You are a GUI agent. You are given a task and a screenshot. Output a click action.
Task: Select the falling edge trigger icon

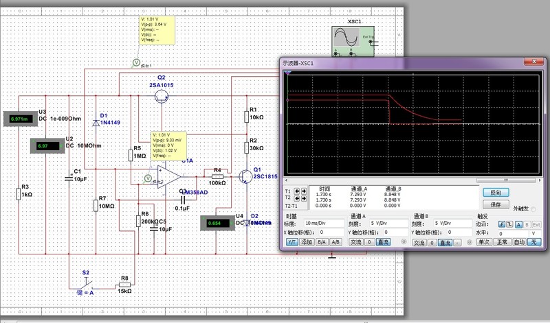point(511,224)
